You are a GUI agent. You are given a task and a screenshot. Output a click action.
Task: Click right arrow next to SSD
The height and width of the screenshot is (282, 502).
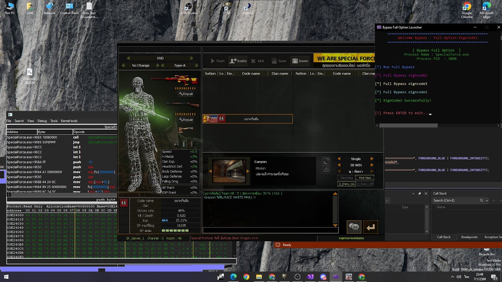coord(192,58)
